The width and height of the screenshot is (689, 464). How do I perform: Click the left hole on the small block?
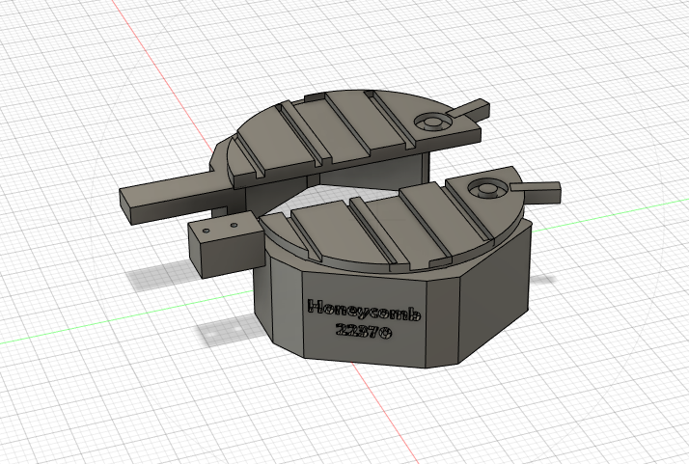tap(215, 230)
